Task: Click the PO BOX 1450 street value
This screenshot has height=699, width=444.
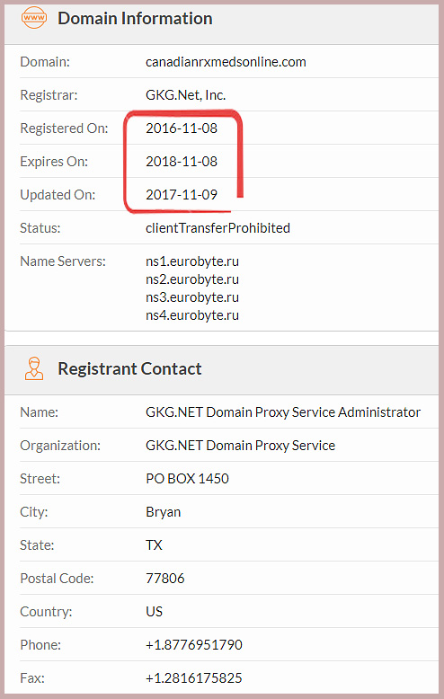Action: click(187, 478)
